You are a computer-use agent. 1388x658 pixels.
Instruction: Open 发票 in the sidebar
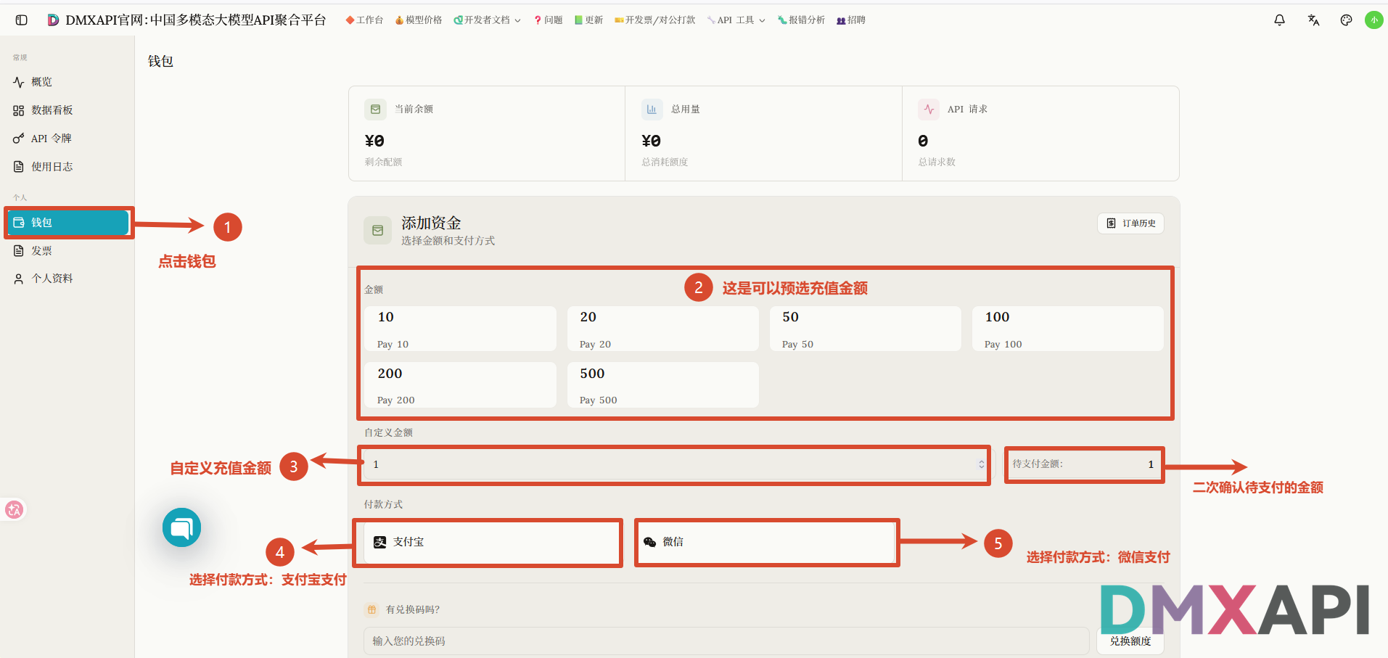(67, 251)
